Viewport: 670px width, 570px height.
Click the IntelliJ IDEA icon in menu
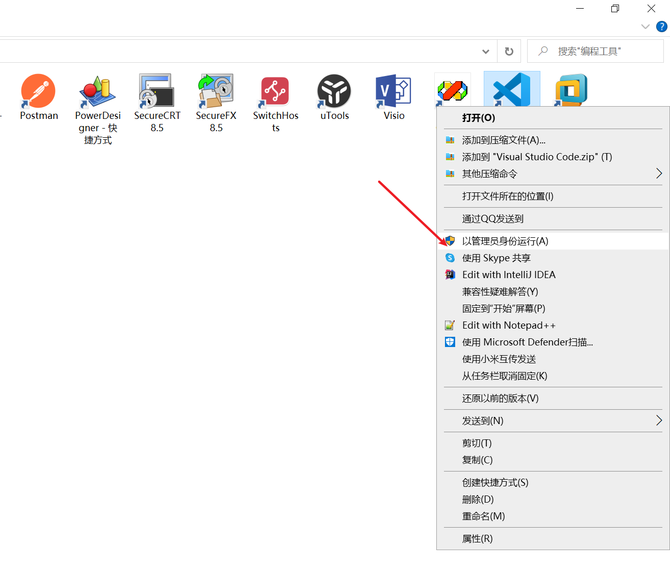[450, 275]
